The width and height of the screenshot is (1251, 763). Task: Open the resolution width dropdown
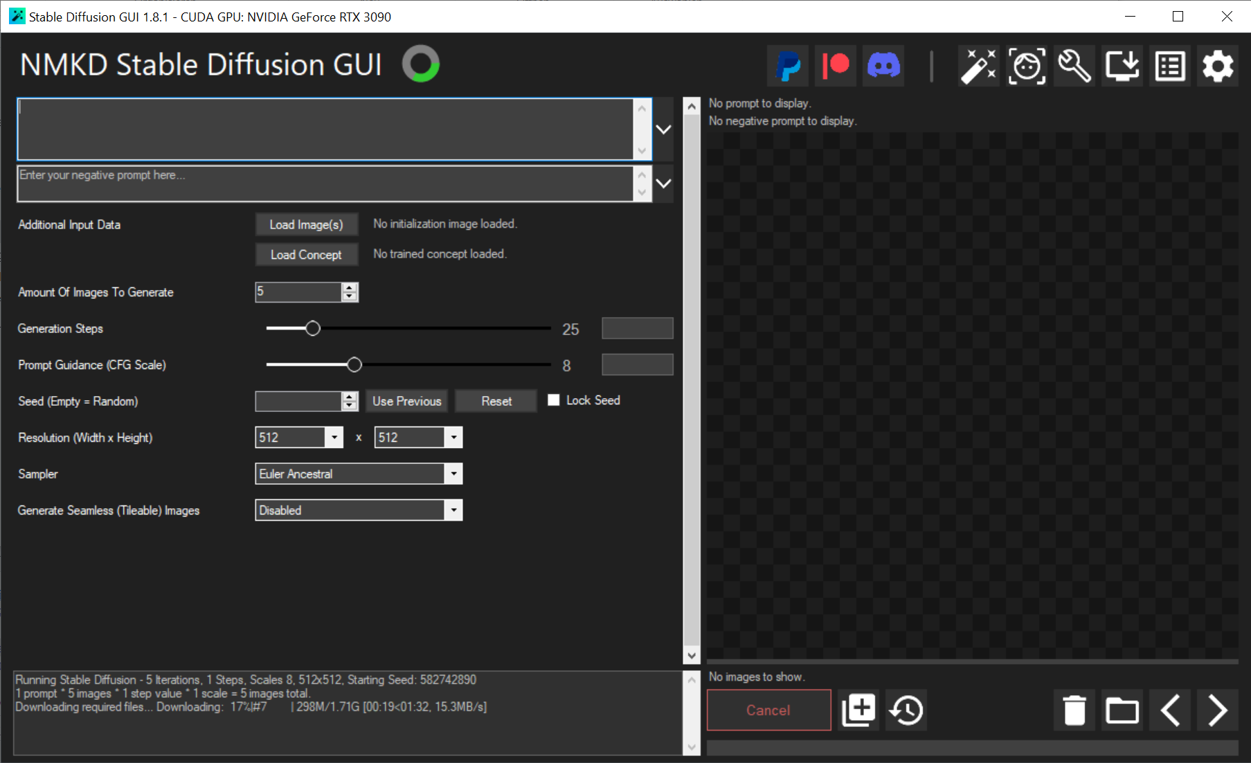tap(334, 437)
